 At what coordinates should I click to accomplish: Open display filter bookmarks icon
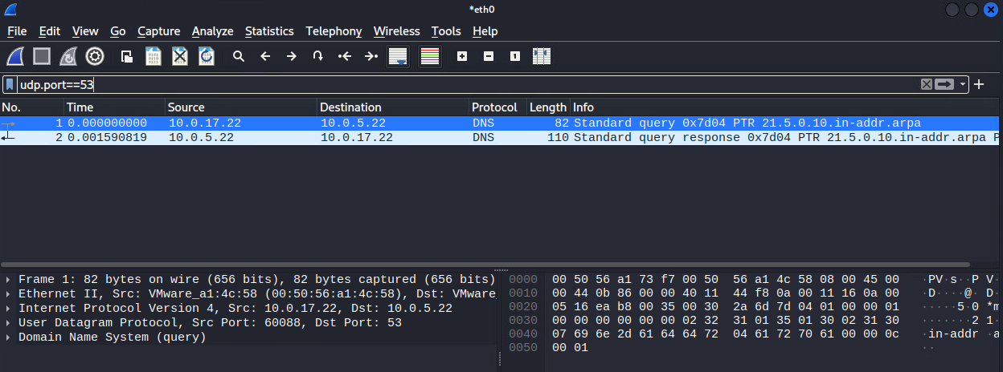point(9,84)
